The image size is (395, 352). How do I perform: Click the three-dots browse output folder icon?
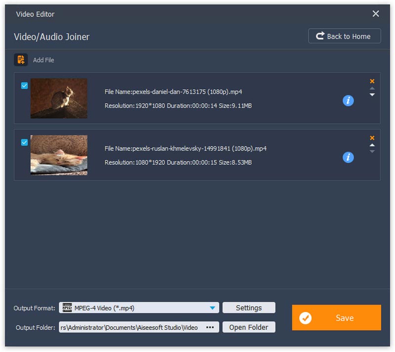[x=210, y=327]
